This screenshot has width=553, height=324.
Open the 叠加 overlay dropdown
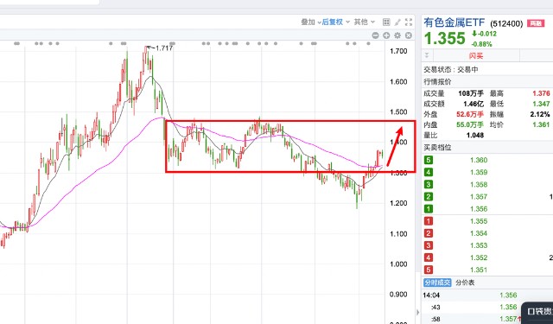coord(311,22)
